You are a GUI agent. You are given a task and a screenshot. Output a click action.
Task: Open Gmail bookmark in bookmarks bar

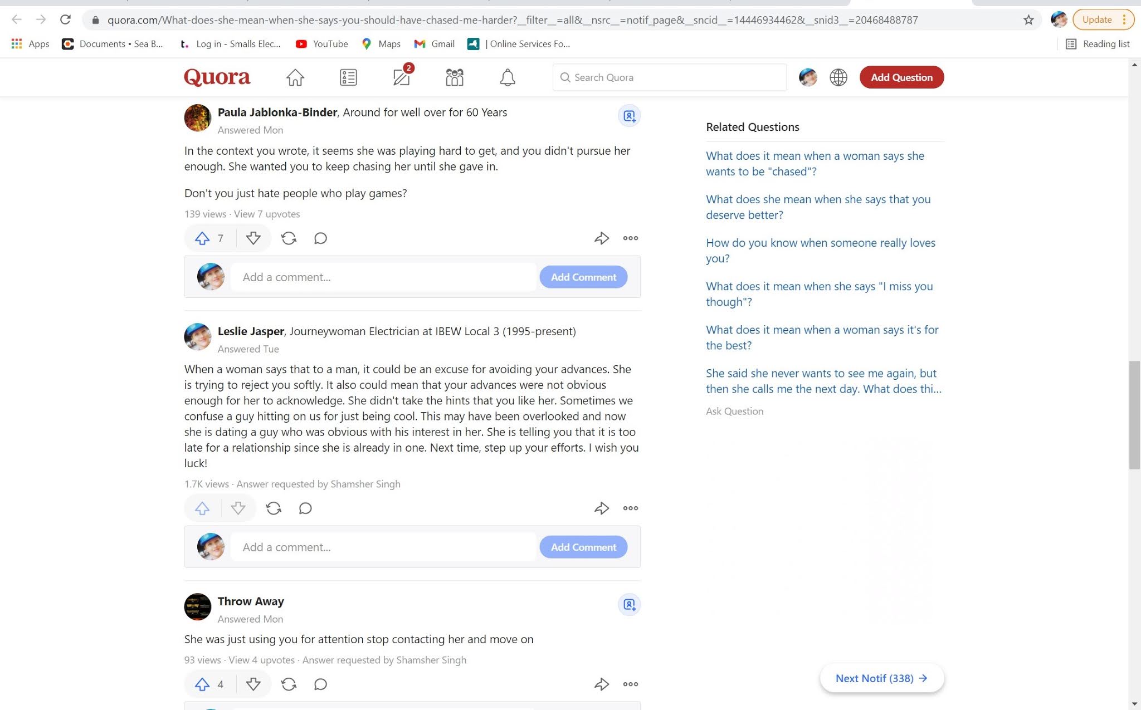pyautogui.click(x=435, y=44)
